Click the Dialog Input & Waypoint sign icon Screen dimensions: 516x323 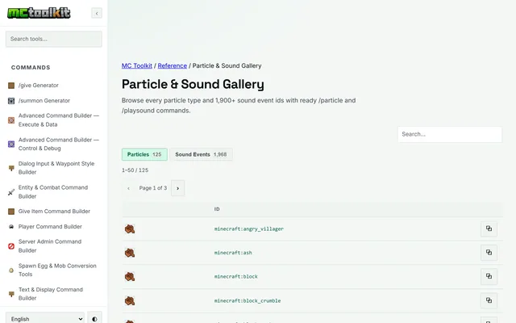11,168
